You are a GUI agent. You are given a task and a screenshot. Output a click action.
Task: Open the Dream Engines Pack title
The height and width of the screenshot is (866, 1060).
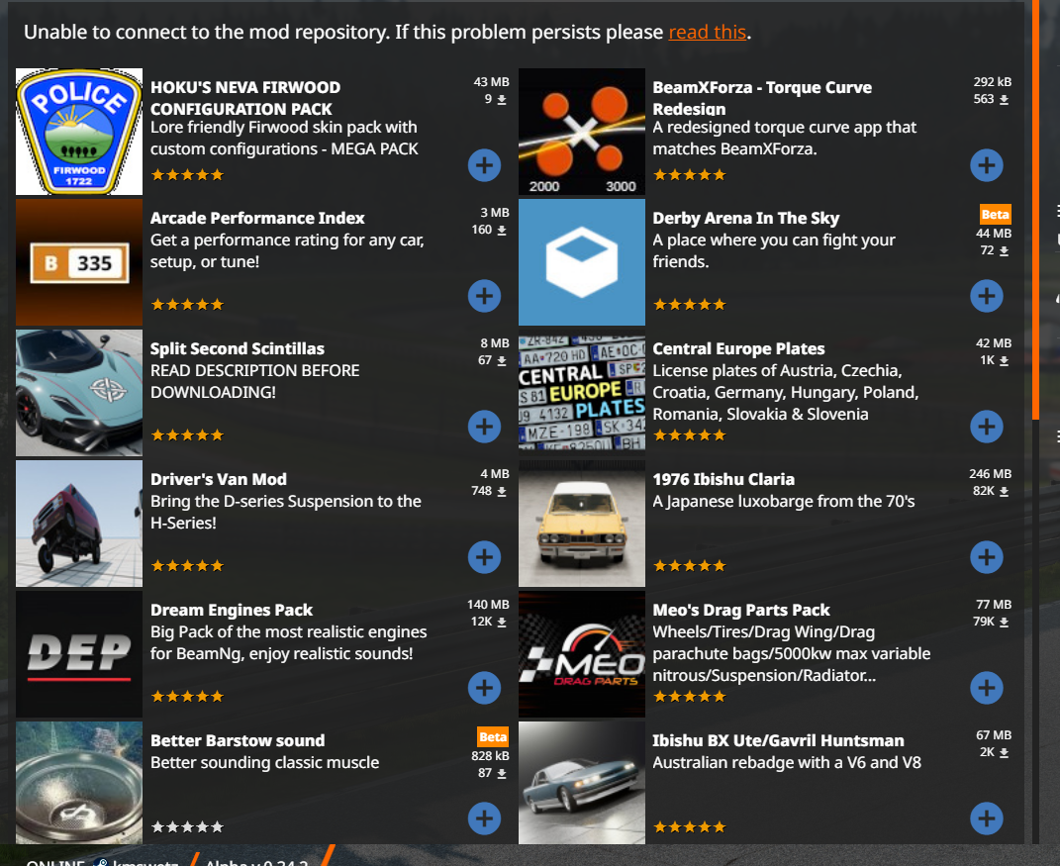point(232,610)
